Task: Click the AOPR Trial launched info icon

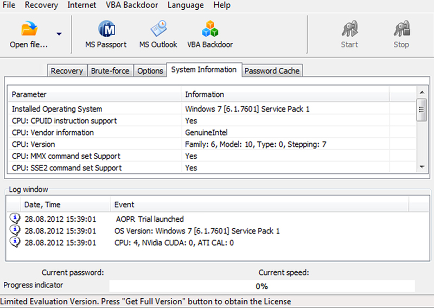Action: 15,219
